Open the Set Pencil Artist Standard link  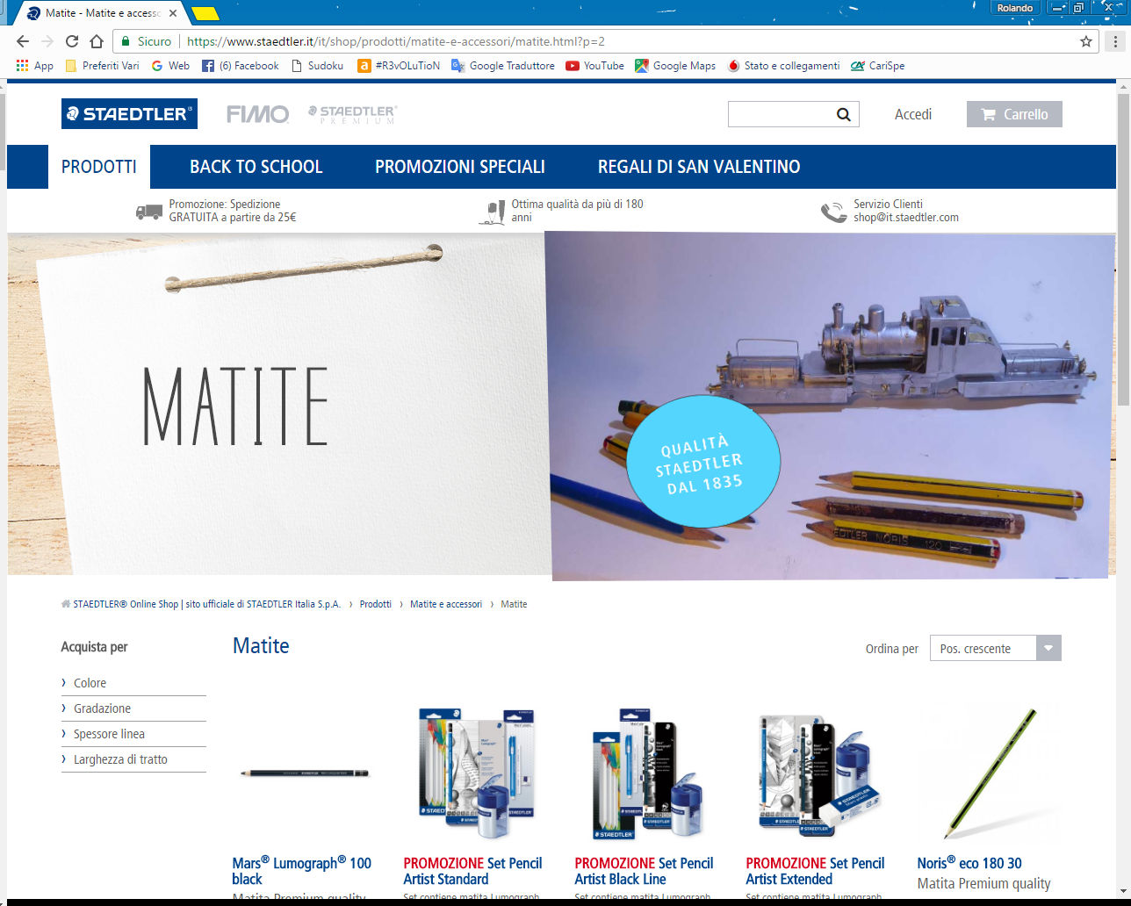coord(472,871)
